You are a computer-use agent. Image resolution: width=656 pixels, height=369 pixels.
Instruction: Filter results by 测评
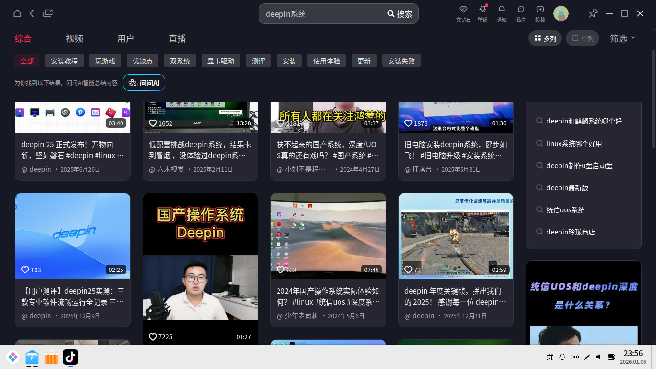pyautogui.click(x=258, y=61)
